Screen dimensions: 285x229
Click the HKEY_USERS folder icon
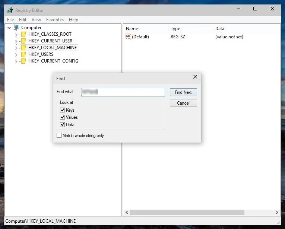tap(23, 54)
